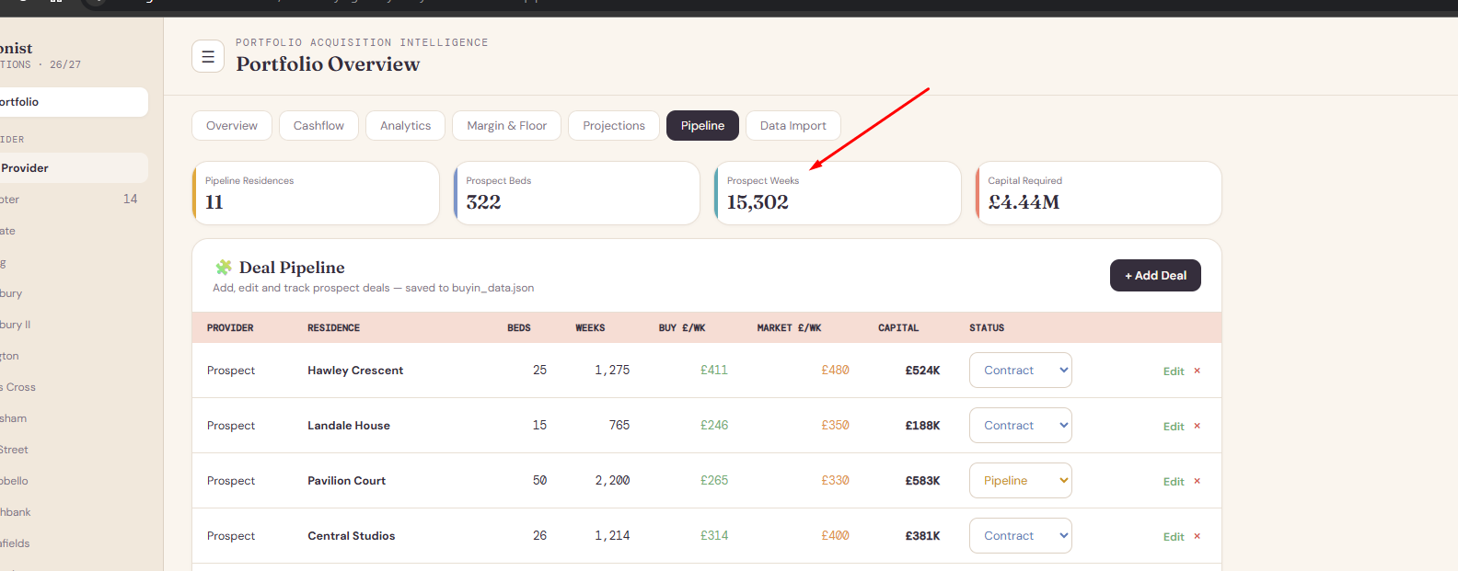Image resolution: width=1458 pixels, height=571 pixels.
Task: Edit the Landale House deal
Action: tap(1174, 427)
